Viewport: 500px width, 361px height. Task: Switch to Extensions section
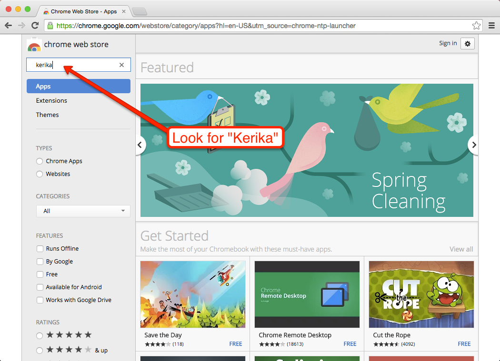click(x=51, y=101)
